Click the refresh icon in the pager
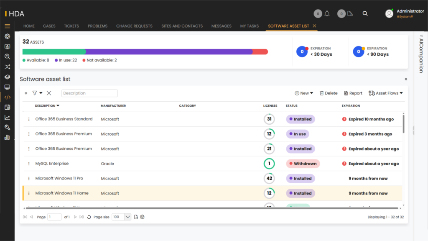 (x=89, y=217)
